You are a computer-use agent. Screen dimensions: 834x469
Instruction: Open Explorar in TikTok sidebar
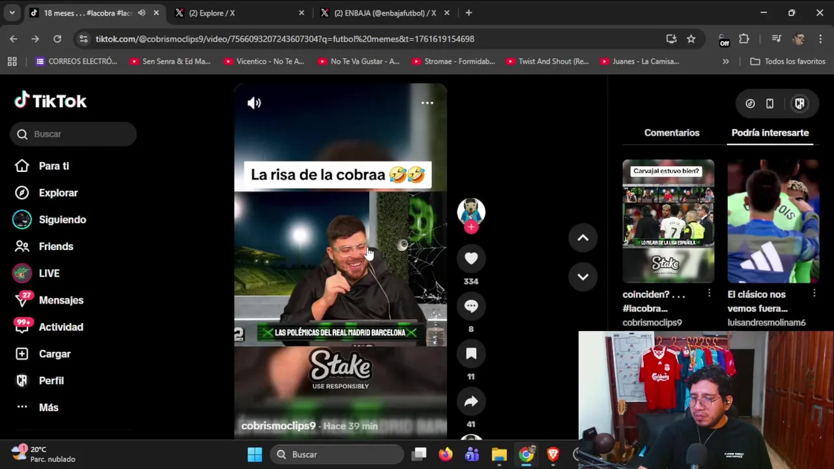click(x=58, y=193)
